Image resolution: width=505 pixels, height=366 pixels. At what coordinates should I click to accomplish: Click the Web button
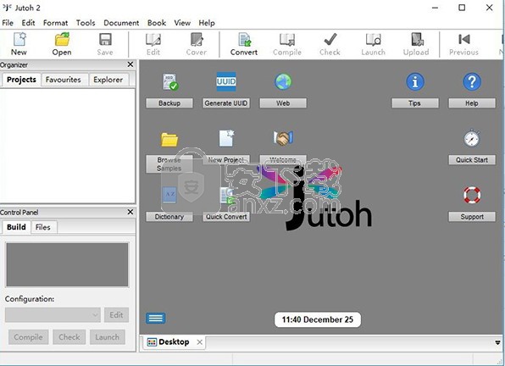pos(283,103)
